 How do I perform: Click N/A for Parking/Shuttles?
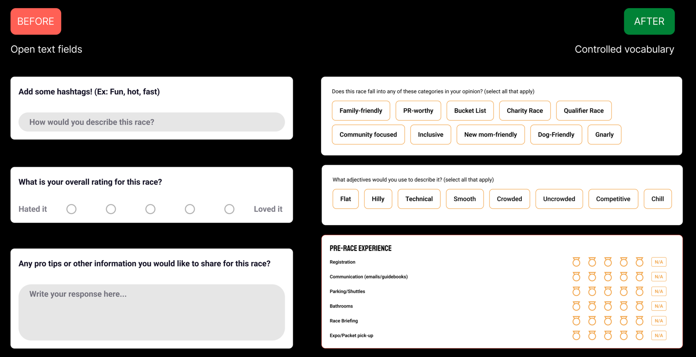coord(659,291)
